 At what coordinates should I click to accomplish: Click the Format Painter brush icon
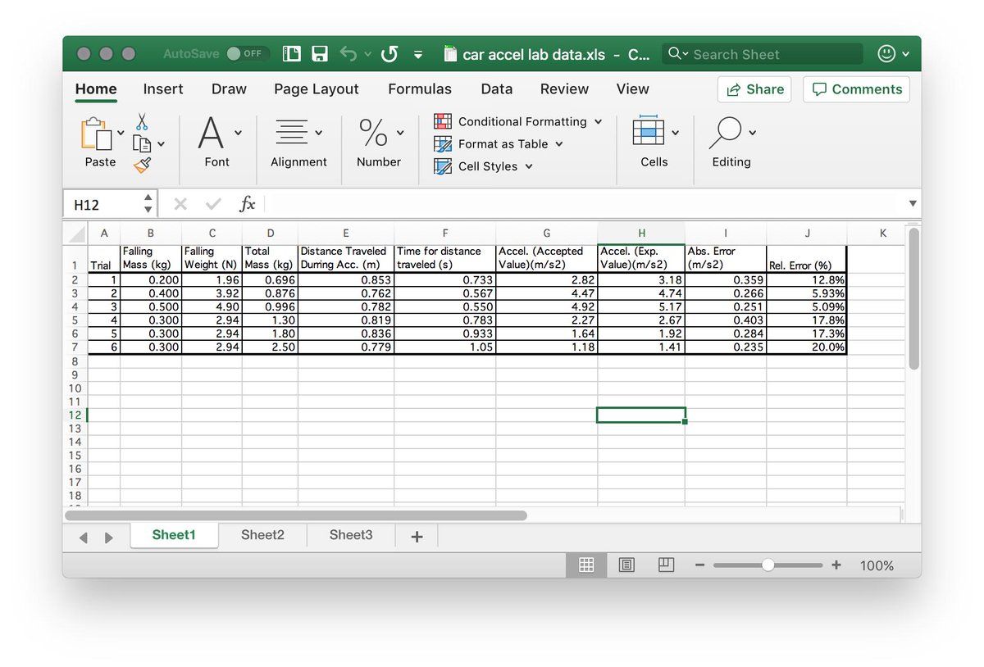pyautogui.click(x=143, y=165)
